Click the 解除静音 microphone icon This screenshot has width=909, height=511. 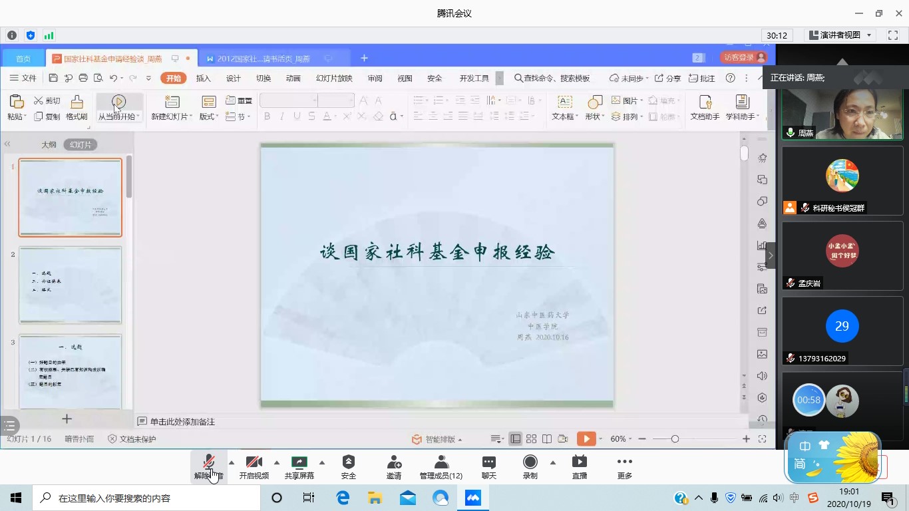(x=208, y=462)
